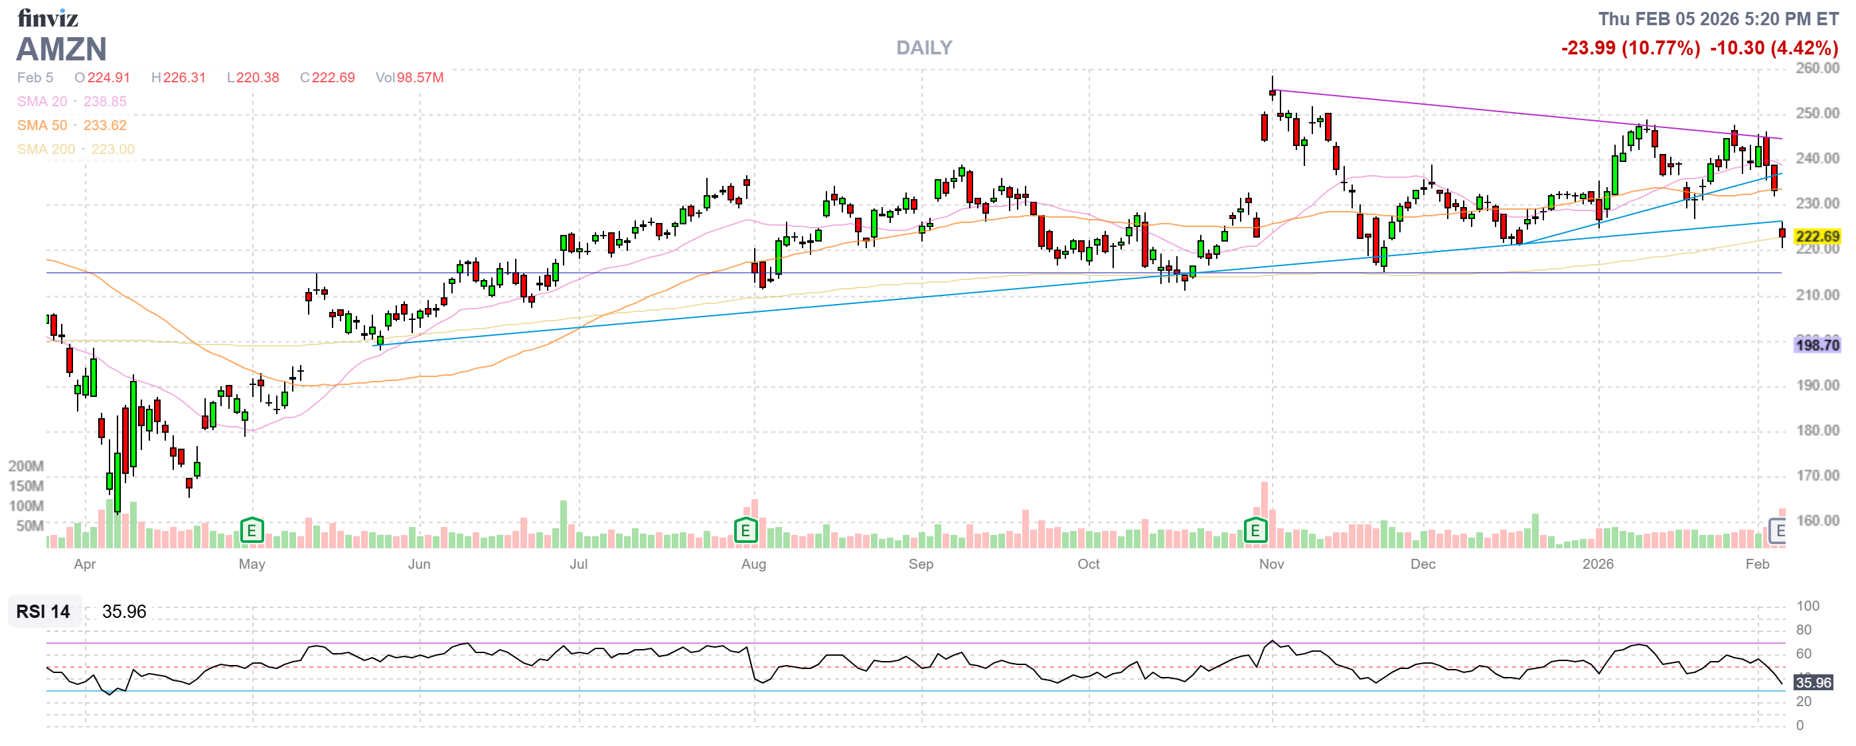Click the August earnings E marker
The height and width of the screenshot is (746, 1856).
745,531
